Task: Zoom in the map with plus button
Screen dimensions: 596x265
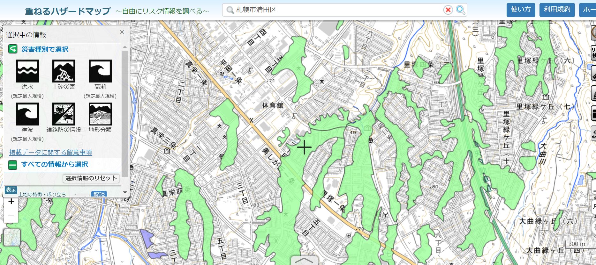Action: [x=11, y=202]
